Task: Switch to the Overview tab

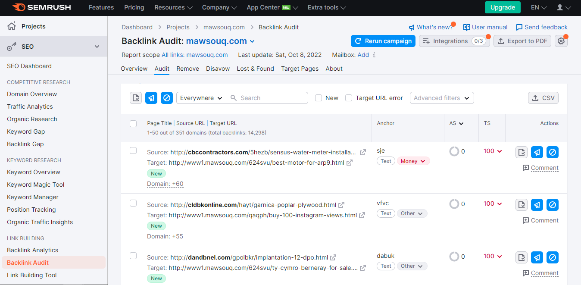Action: 134,69
